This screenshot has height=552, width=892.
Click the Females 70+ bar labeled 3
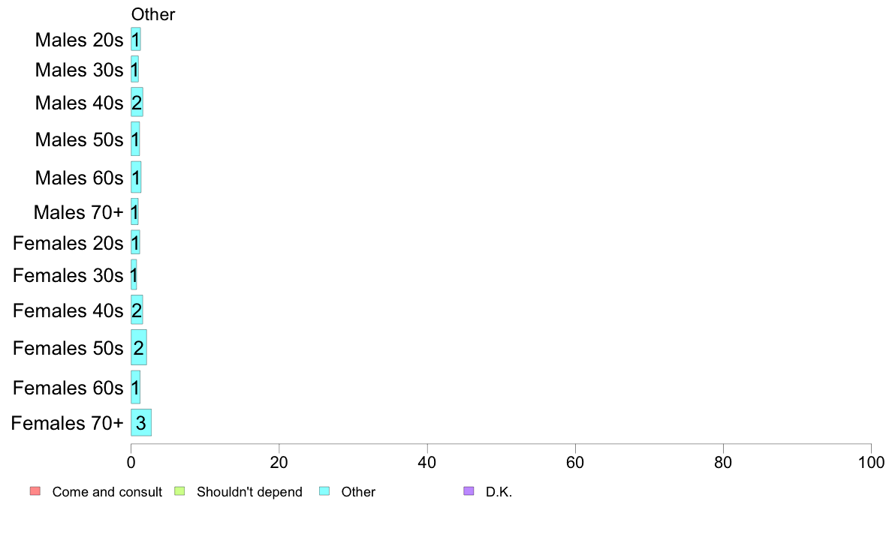click(x=141, y=422)
